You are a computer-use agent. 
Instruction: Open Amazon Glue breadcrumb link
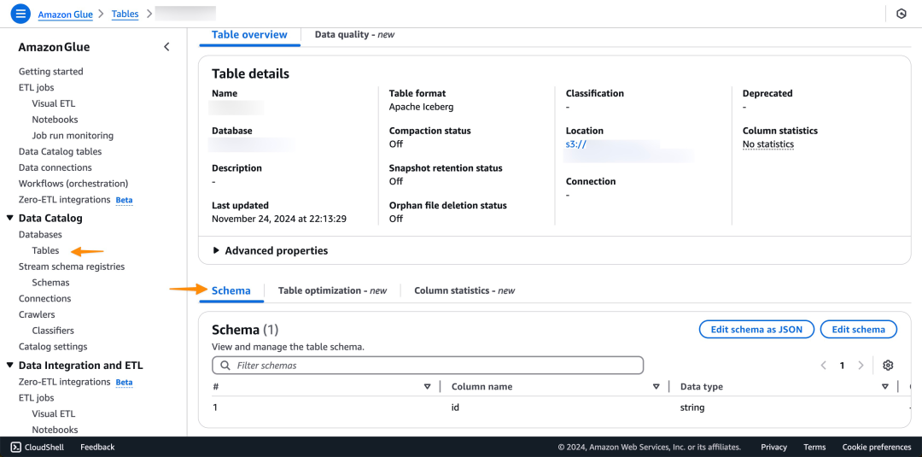pyautogui.click(x=65, y=15)
